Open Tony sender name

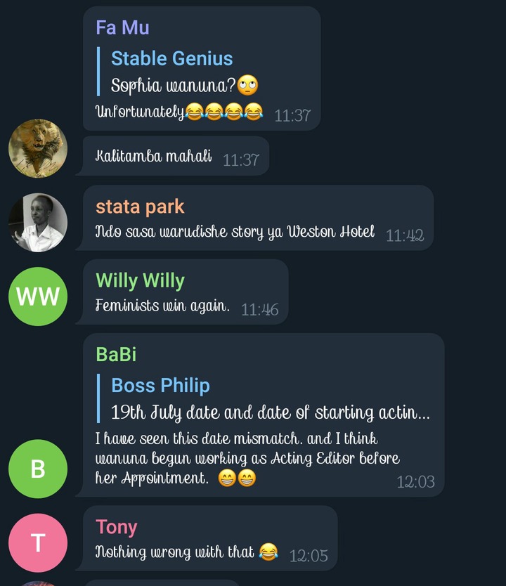(117, 527)
